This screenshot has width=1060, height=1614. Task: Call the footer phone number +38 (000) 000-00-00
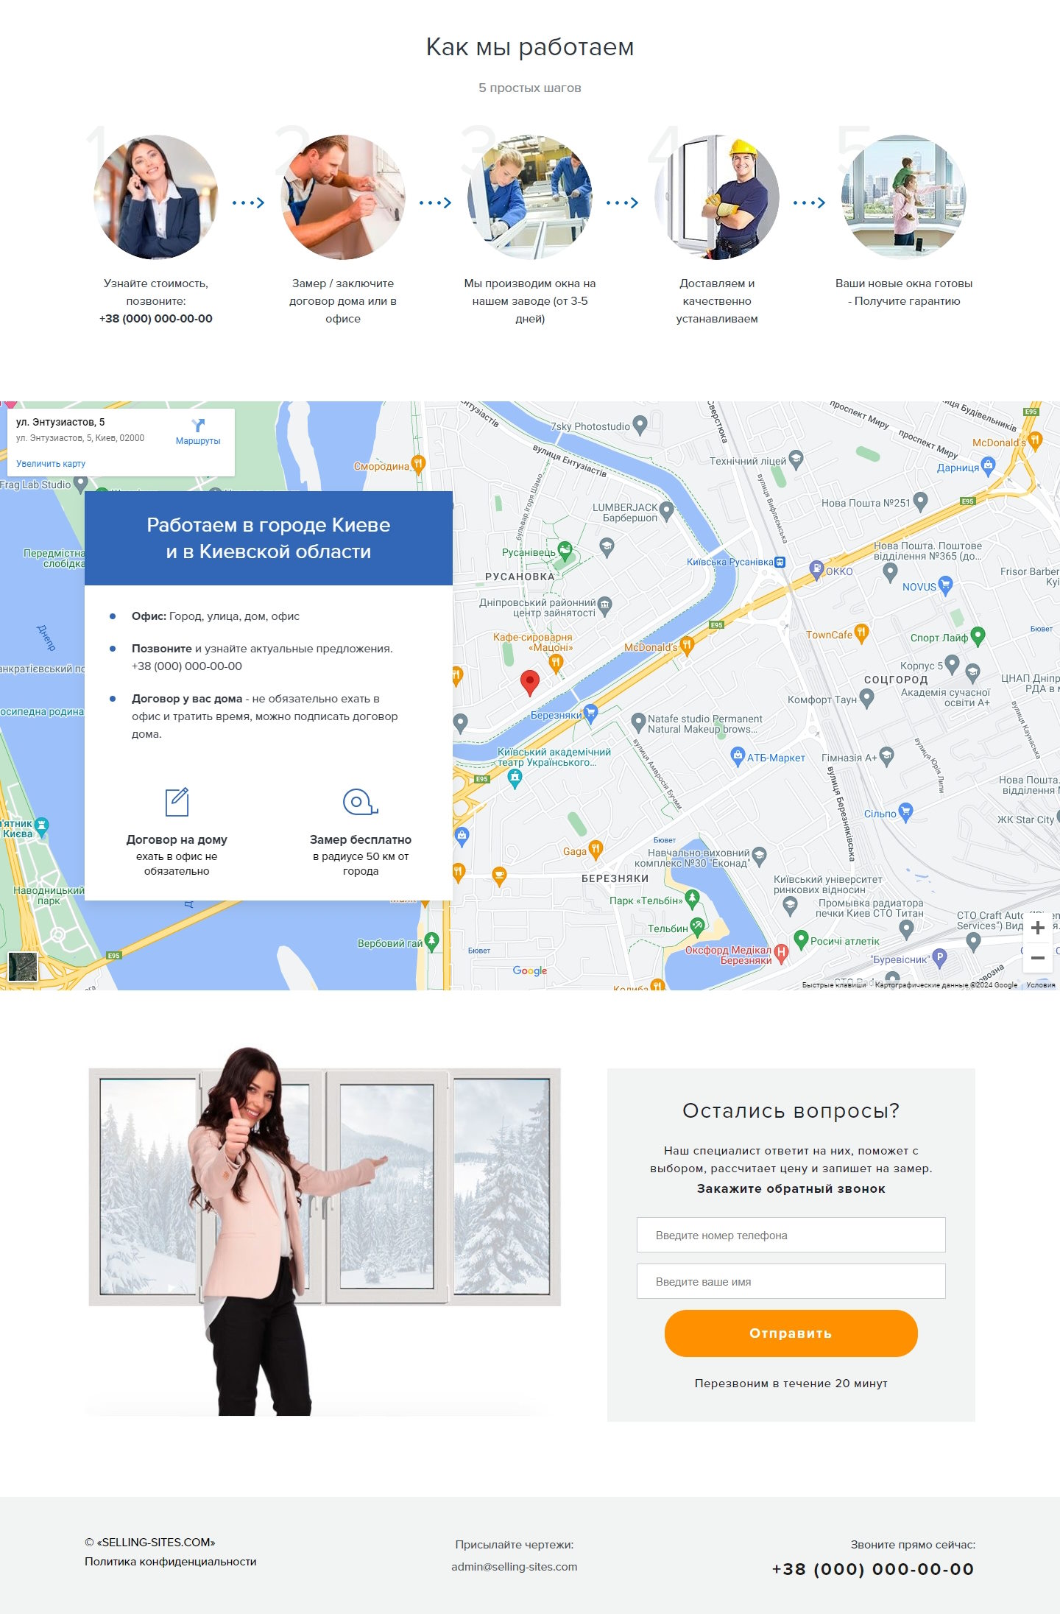[x=873, y=1569]
